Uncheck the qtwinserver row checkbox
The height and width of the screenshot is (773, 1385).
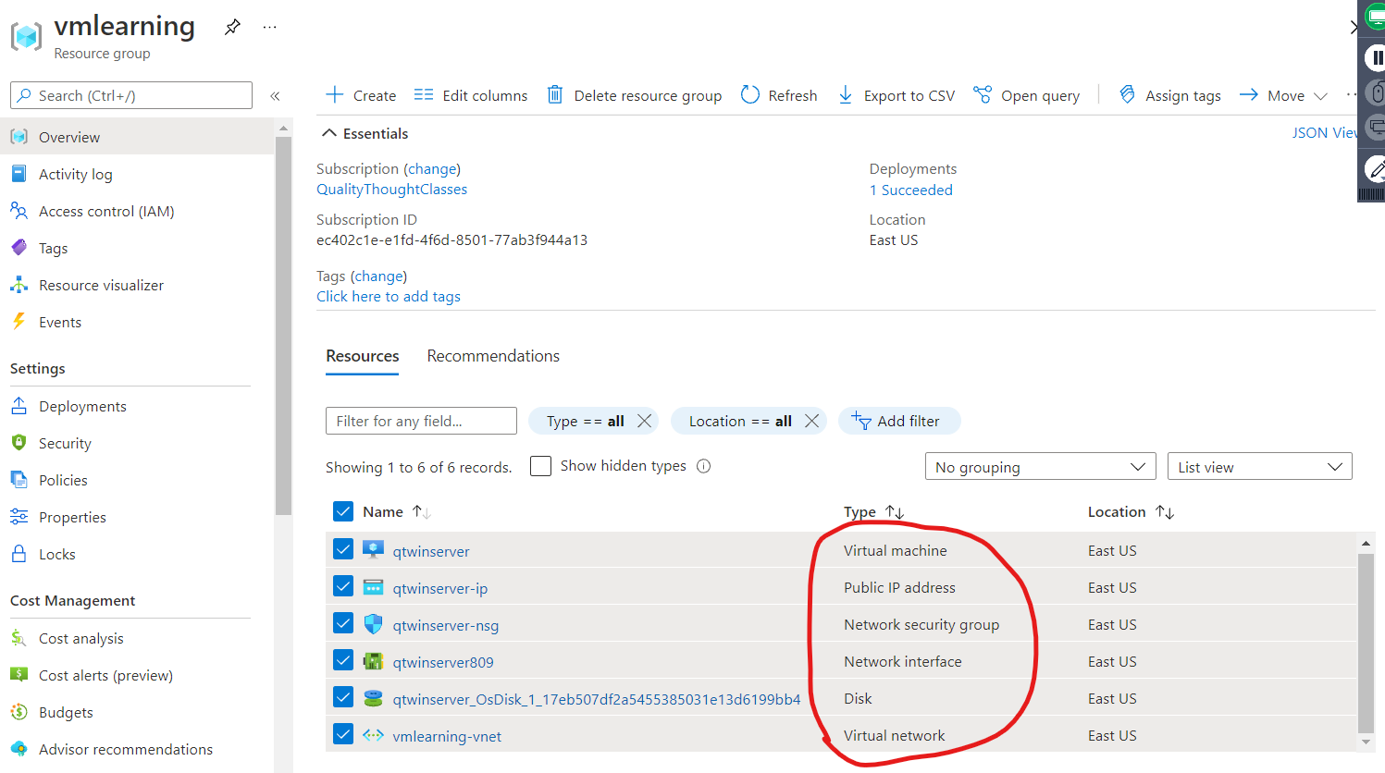342,548
